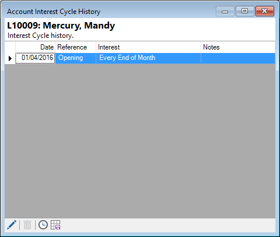Click the pencil edit icon

pyautogui.click(x=12, y=225)
